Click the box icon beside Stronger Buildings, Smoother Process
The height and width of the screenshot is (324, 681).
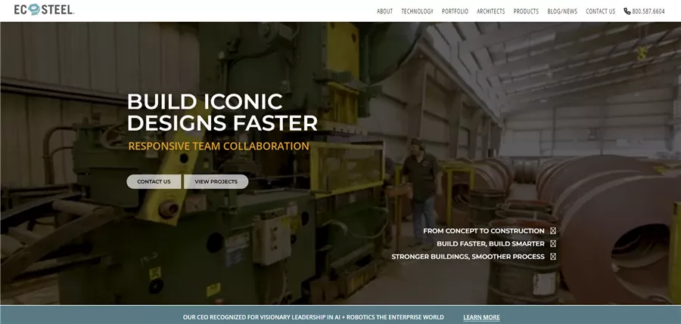[x=553, y=256]
